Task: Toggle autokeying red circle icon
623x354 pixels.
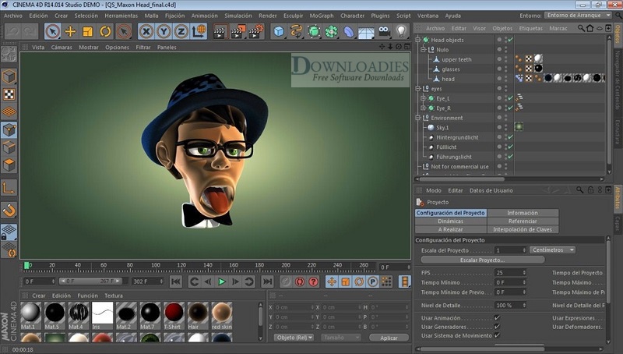Action: point(300,281)
